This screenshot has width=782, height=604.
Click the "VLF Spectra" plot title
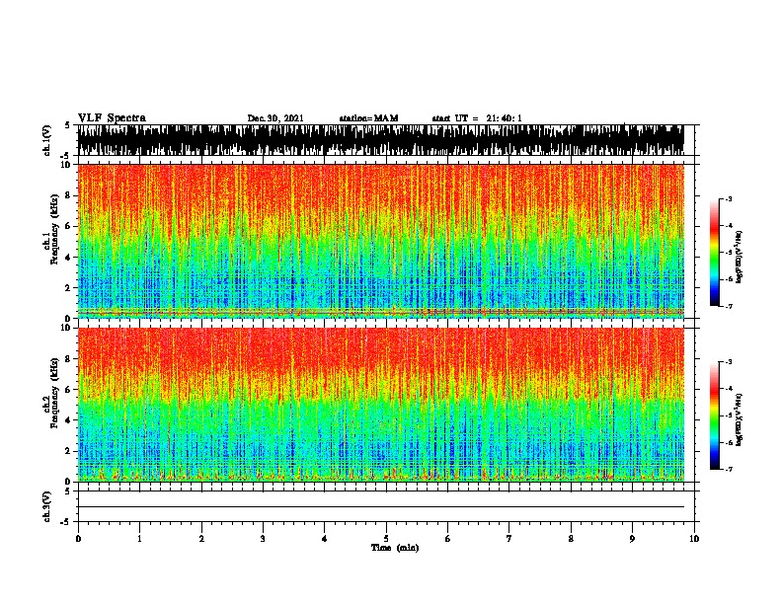(112, 117)
